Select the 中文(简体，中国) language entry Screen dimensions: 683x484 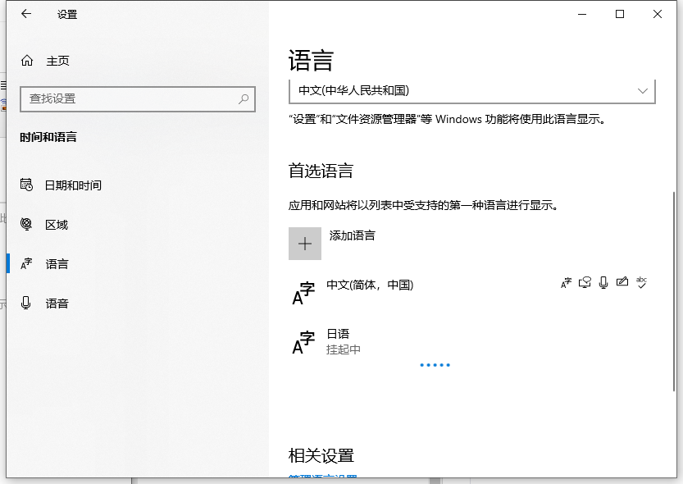472,291
